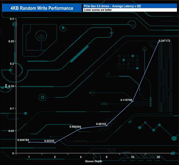Click x-axis label 4

[x=81, y=157]
